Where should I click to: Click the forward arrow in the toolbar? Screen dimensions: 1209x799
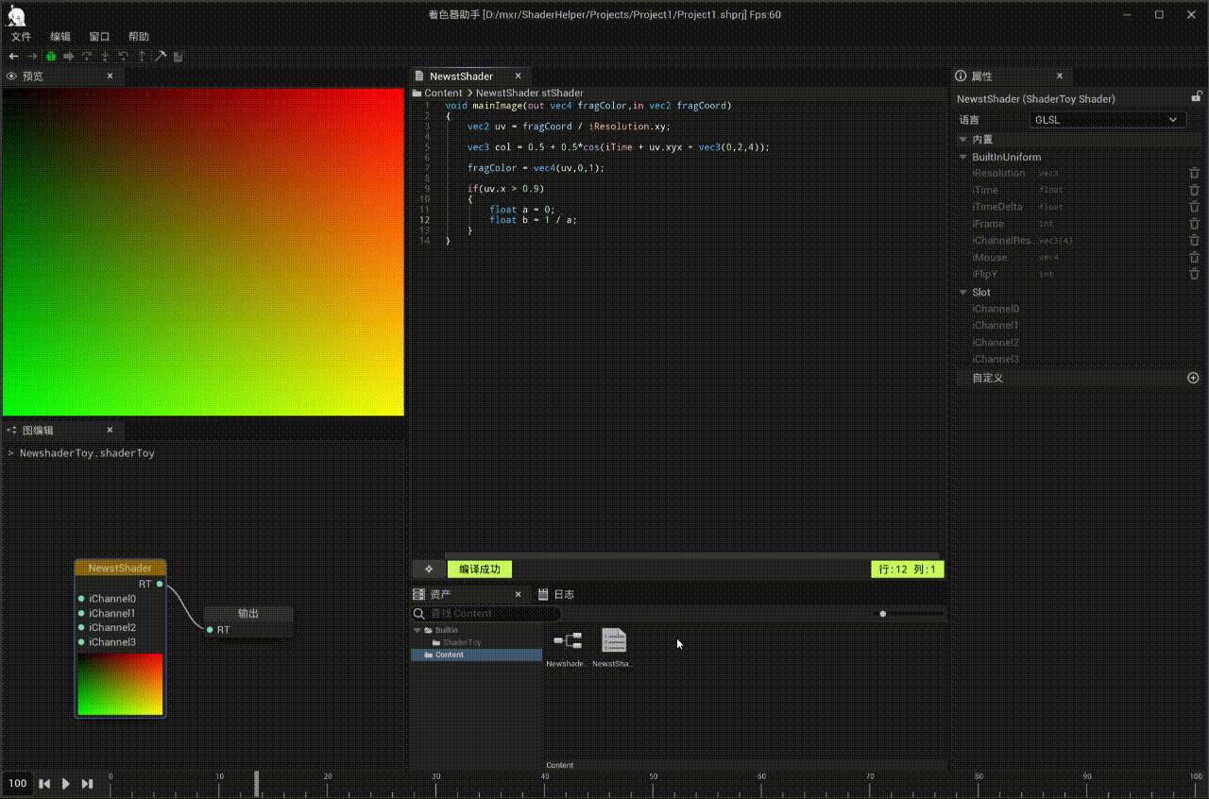(x=32, y=57)
